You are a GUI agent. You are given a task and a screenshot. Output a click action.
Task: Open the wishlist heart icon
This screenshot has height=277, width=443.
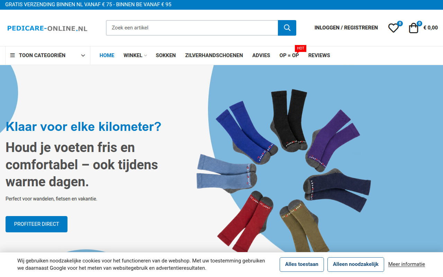(393, 28)
